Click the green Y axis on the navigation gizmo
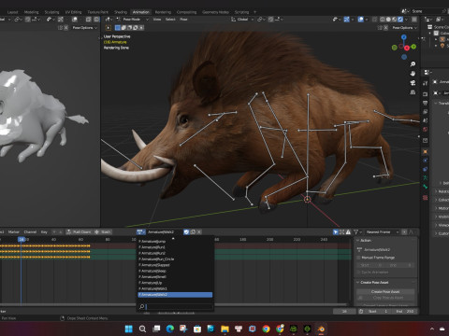The width and height of the screenshot is (449, 336). 413,47
